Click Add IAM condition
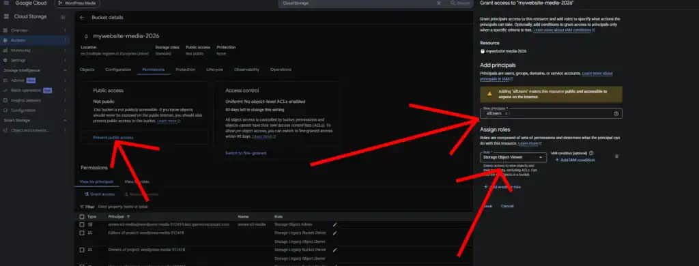699x266 pixels. (575, 160)
